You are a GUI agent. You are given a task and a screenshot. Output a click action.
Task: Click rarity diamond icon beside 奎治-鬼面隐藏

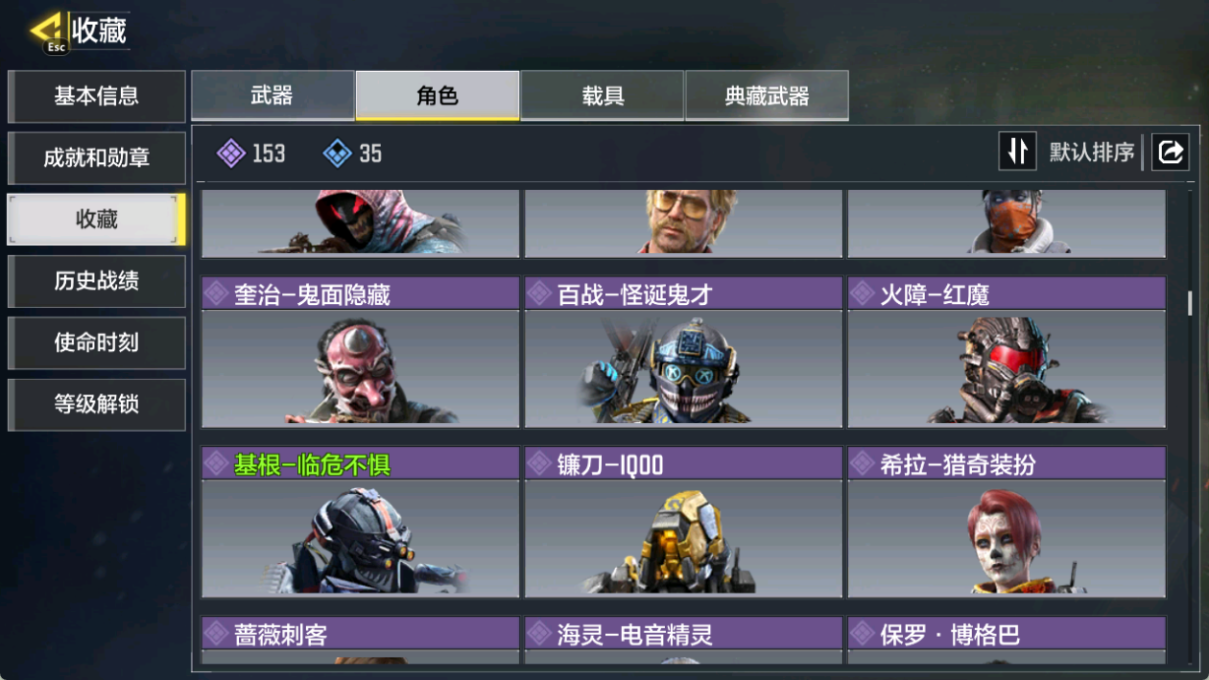pos(215,293)
